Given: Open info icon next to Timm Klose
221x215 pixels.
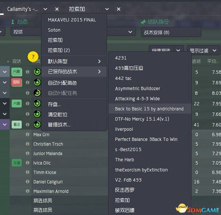Looking at the screenshot, I should [28, 172].
